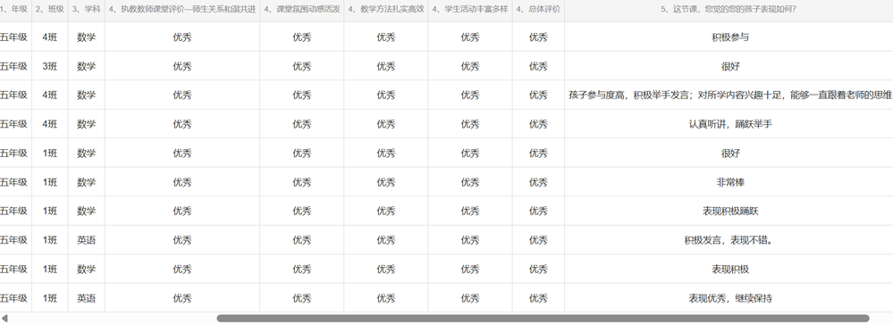Click 教学方法 优秀 in the 认真听讲 row
The width and height of the screenshot is (893, 324).
pos(386,124)
